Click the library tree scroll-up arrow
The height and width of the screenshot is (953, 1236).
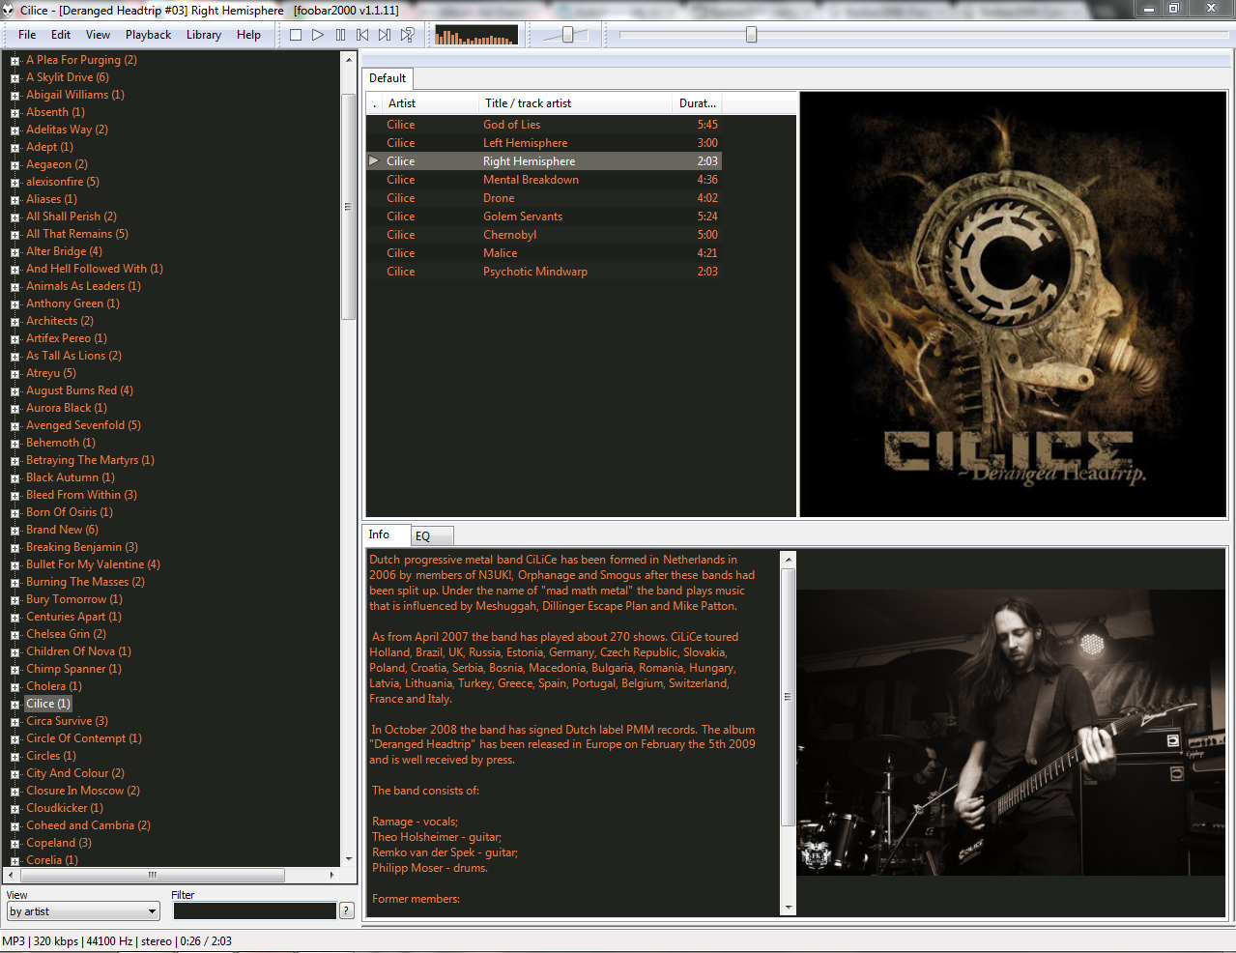(x=349, y=60)
